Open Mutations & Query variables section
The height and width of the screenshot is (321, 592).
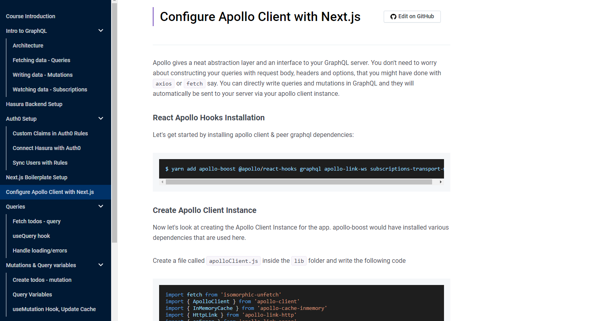(x=41, y=265)
